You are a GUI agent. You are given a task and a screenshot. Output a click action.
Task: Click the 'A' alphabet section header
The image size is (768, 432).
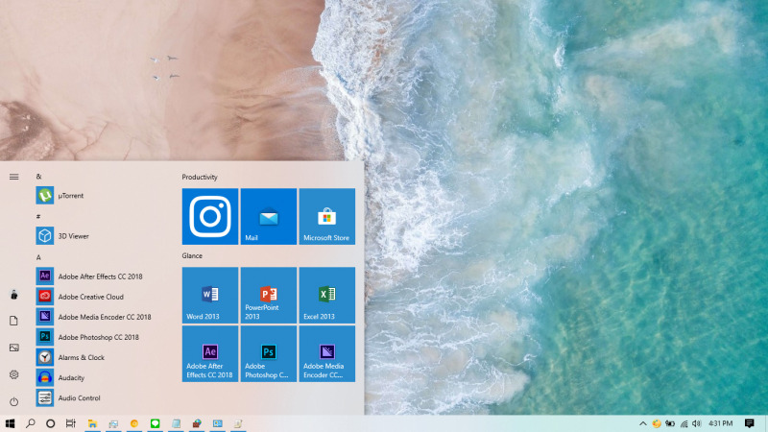[38, 257]
